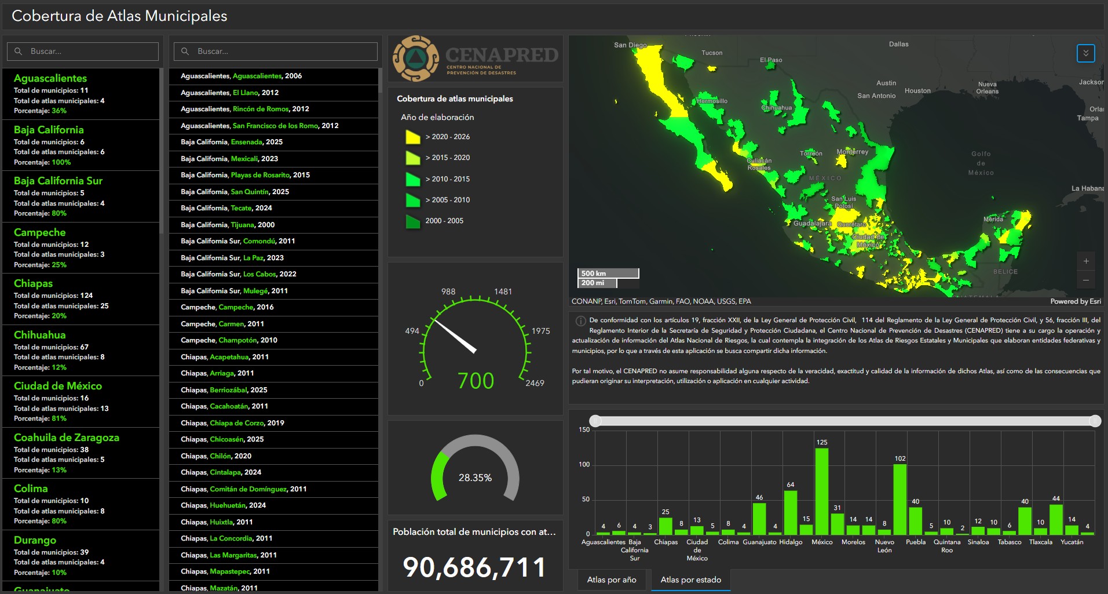This screenshot has height=594, width=1108.
Task: Click the > 2015 - 2020 legend swatch
Action: [x=412, y=158]
